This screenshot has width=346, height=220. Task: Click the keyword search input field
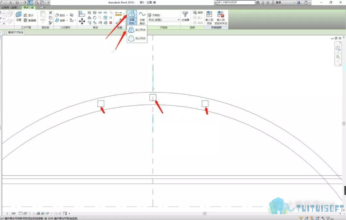236,3
